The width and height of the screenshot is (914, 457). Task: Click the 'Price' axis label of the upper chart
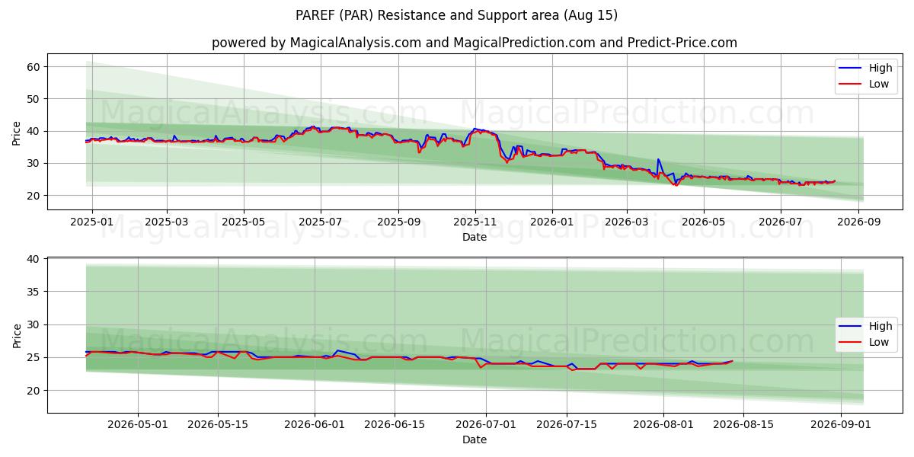(17, 132)
